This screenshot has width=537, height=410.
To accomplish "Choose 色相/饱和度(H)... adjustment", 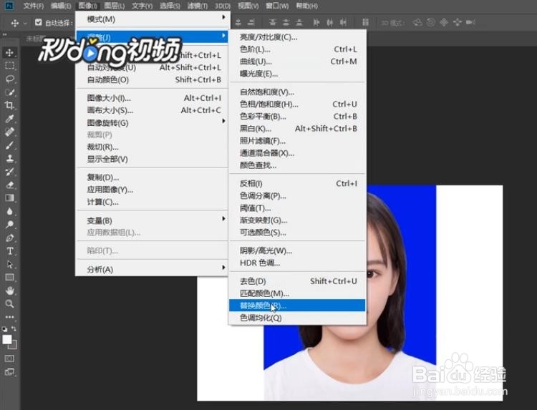I will [297, 104].
